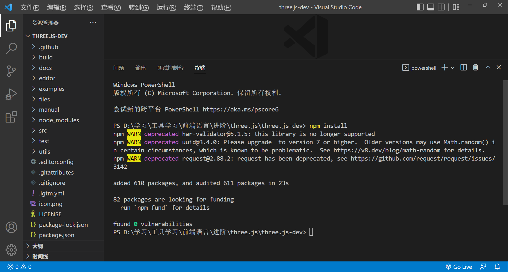Expand the files folder
Viewport: 508px width, 272px height.
(x=63, y=99)
